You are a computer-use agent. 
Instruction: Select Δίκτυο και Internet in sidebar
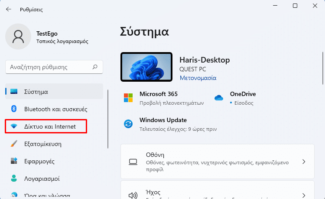pos(54,126)
